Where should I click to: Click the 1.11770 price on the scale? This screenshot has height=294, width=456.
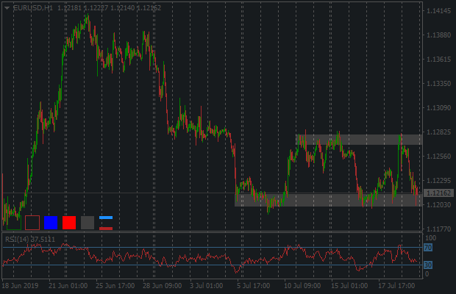438,229
